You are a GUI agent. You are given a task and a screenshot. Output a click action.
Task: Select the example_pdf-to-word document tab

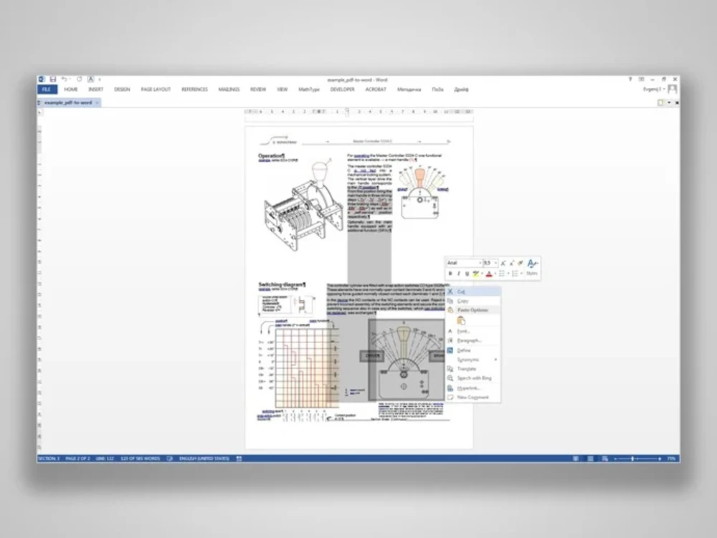click(x=68, y=102)
